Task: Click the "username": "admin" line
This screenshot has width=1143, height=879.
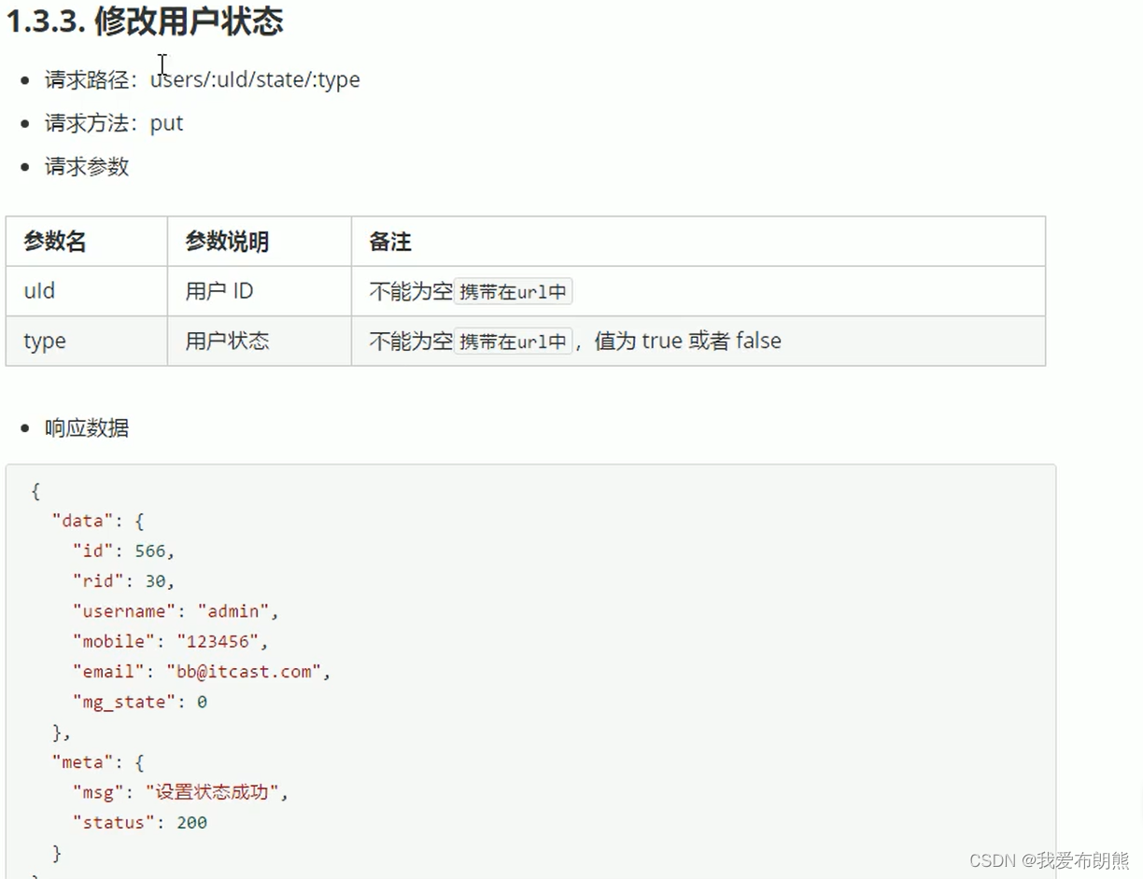Action: [176, 611]
